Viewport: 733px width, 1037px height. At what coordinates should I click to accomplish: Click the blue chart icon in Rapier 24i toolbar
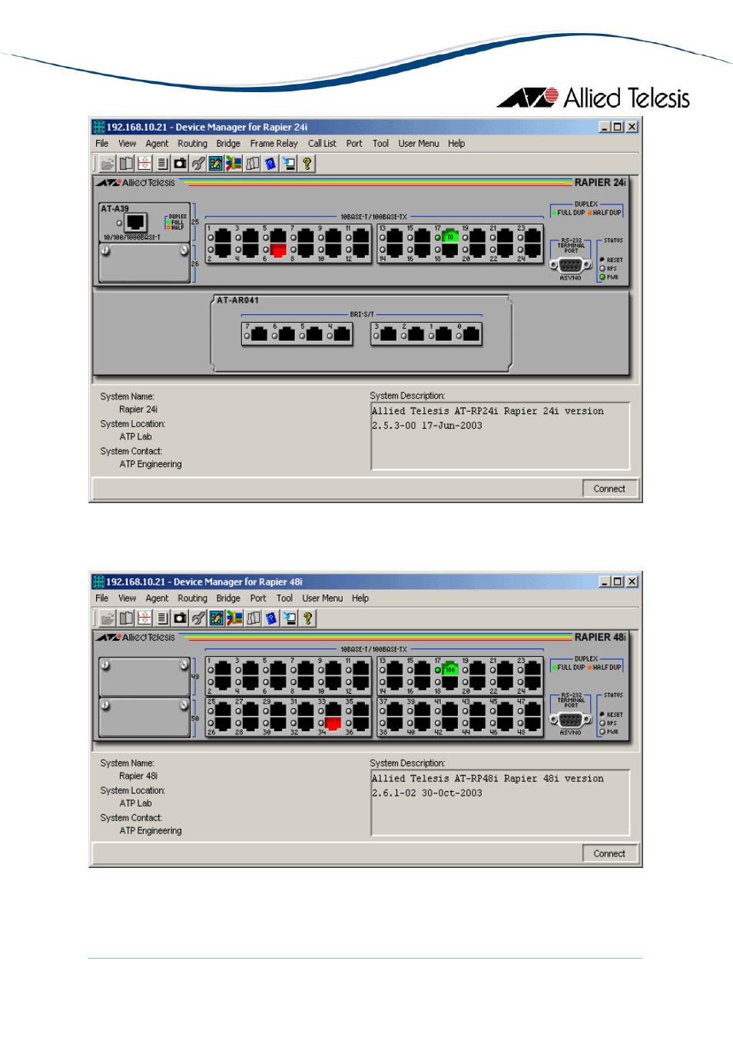pos(216,164)
